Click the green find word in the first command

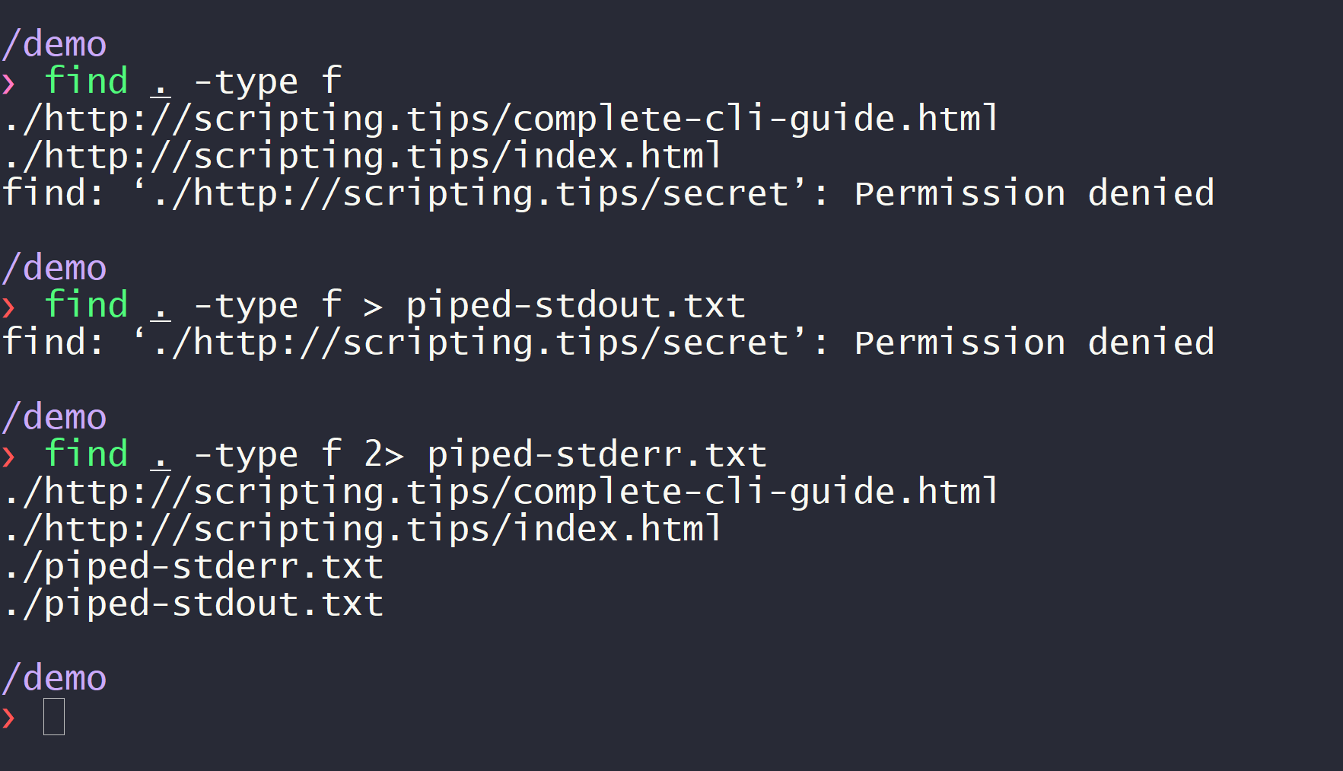click(x=86, y=81)
